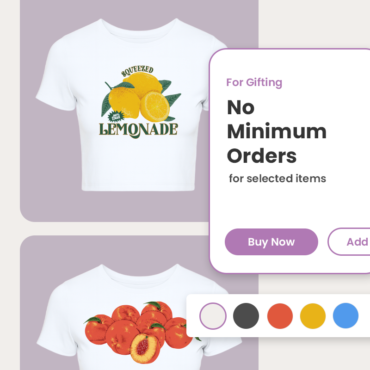Screen dimensions: 370x370
Task: Click the No Minimum Orders heading
Action: [277, 132]
